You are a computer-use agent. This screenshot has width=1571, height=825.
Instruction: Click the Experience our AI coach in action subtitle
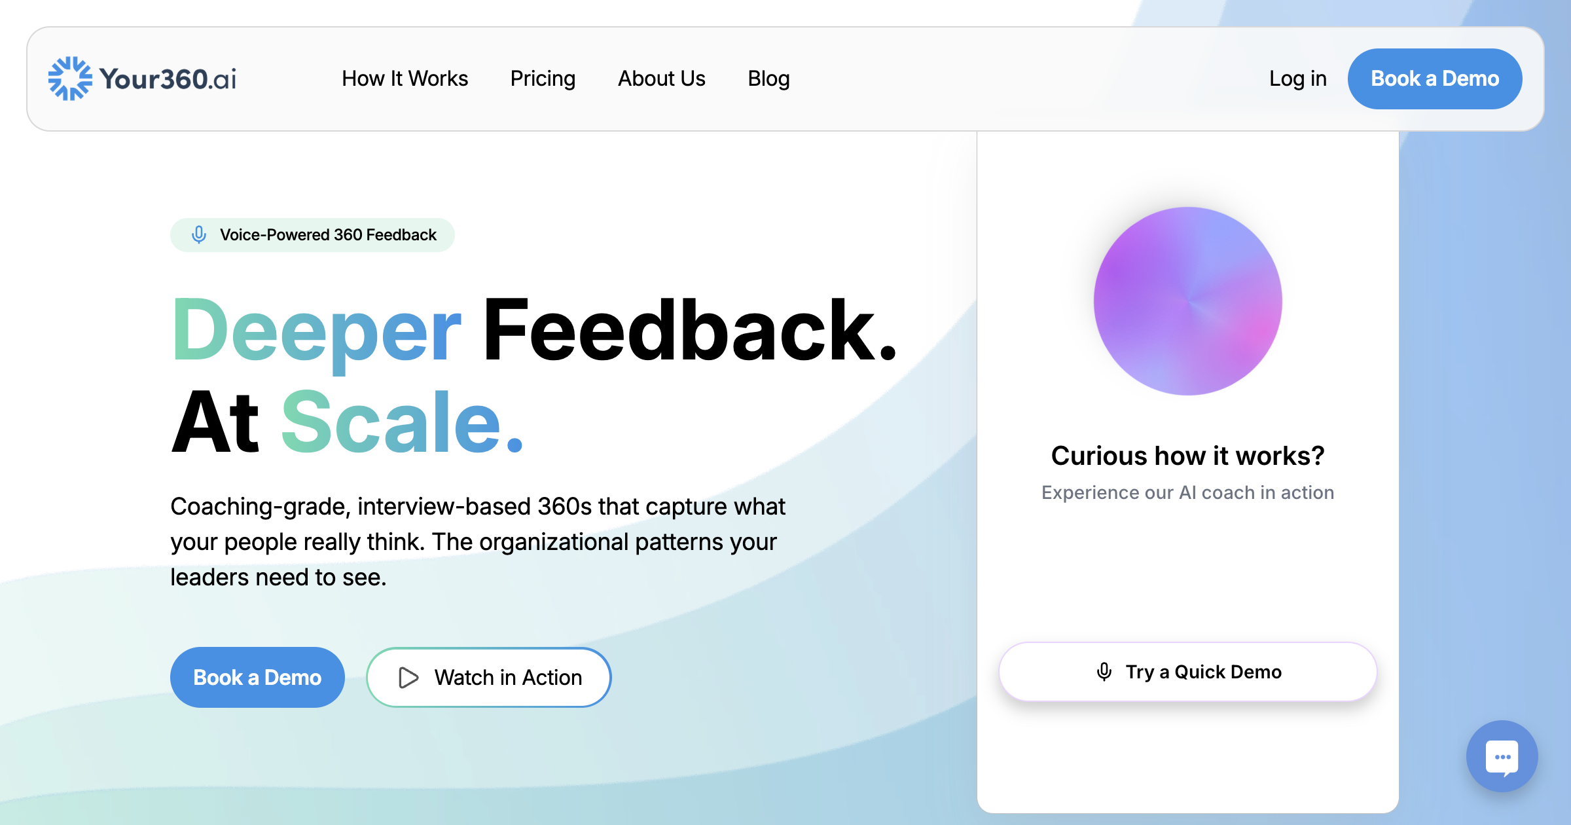pyautogui.click(x=1187, y=492)
